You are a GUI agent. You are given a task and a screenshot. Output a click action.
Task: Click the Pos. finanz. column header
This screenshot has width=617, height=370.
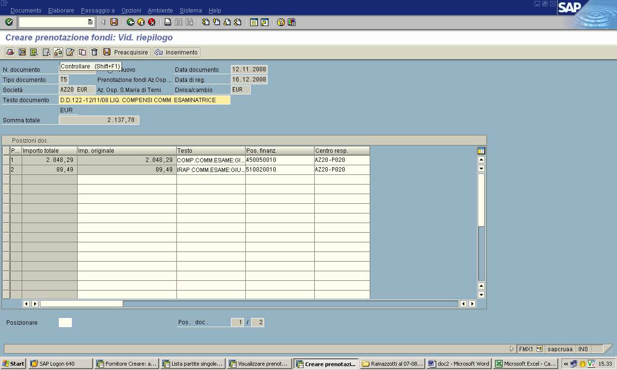(x=280, y=151)
